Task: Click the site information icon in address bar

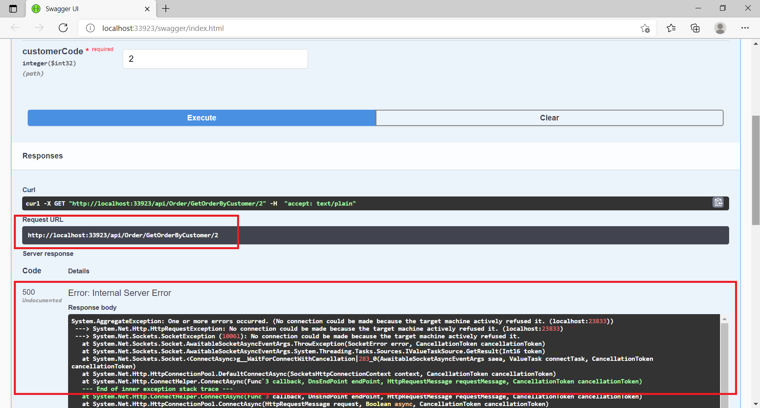Action: point(90,28)
